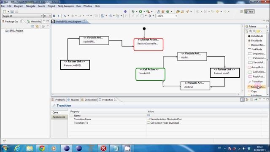270x152 pixels.
Task: Toggle Link with Editor in Package Explorer
Action: 38,26
